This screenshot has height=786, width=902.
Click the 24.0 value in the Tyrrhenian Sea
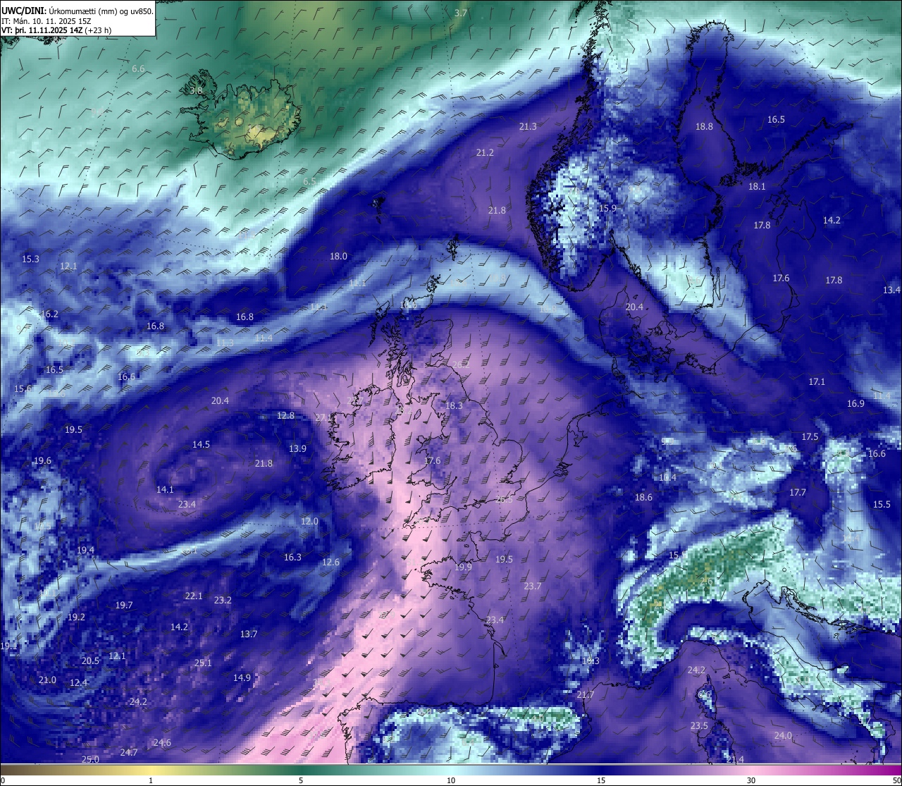pyautogui.click(x=783, y=736)
